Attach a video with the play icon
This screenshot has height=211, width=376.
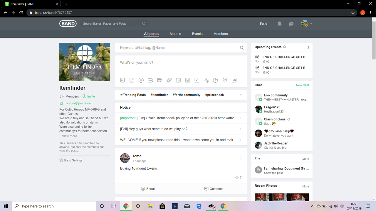(x=141, y=80)
